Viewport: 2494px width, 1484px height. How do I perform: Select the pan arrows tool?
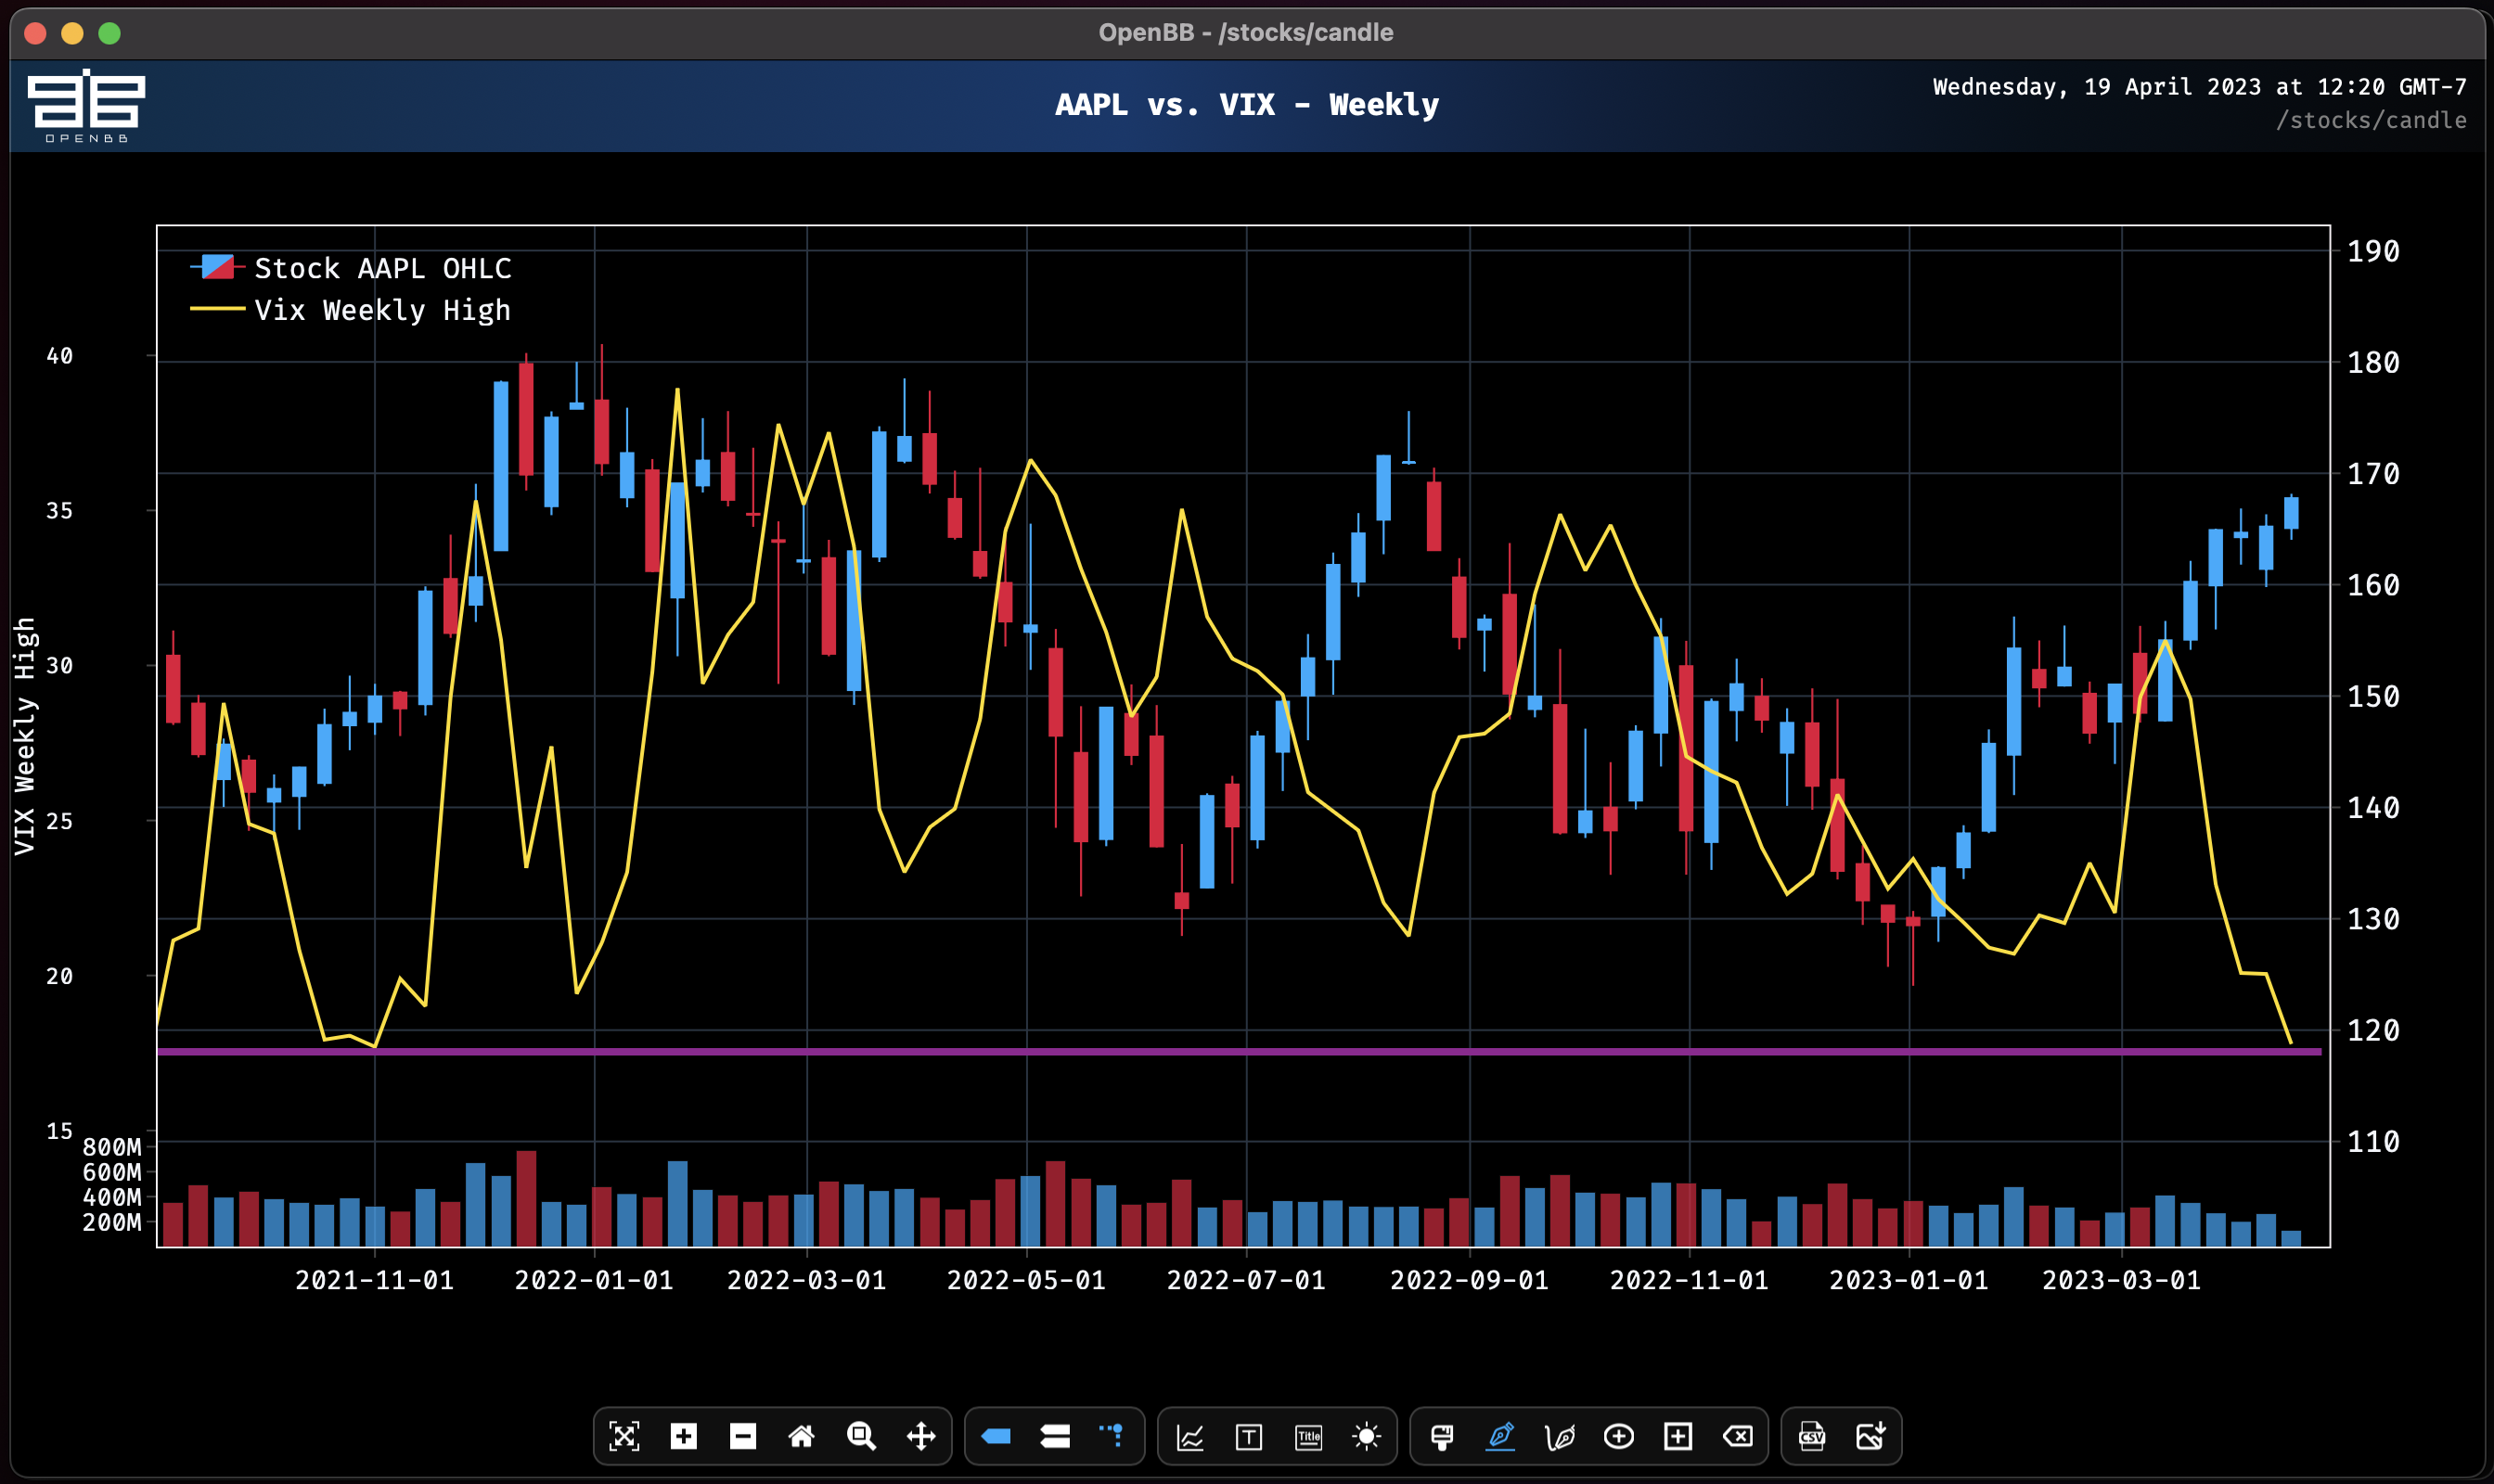(x=920, y=1437)
